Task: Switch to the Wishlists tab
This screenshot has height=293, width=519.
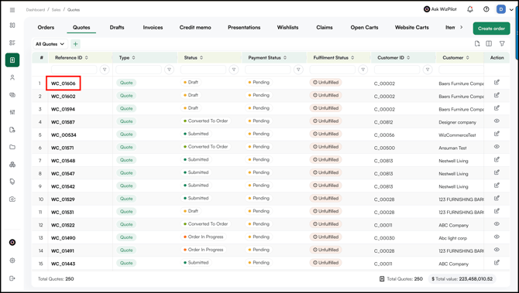Action: pyautogui.click(x=287, y=27)
